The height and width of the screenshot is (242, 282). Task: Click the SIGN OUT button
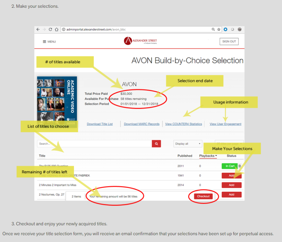tap(229, 41)
